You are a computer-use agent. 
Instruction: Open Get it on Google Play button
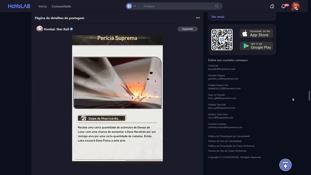click(x=256, y=46)
